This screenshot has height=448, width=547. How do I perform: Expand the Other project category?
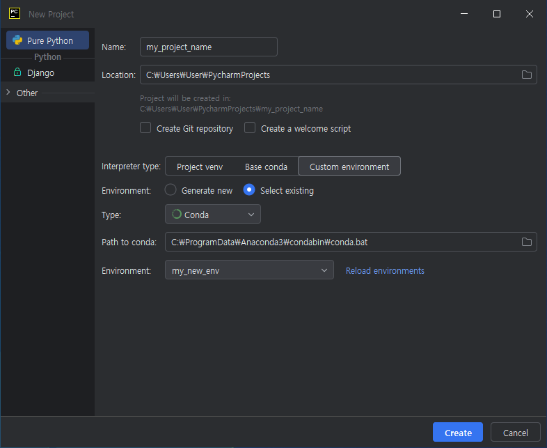8,93
